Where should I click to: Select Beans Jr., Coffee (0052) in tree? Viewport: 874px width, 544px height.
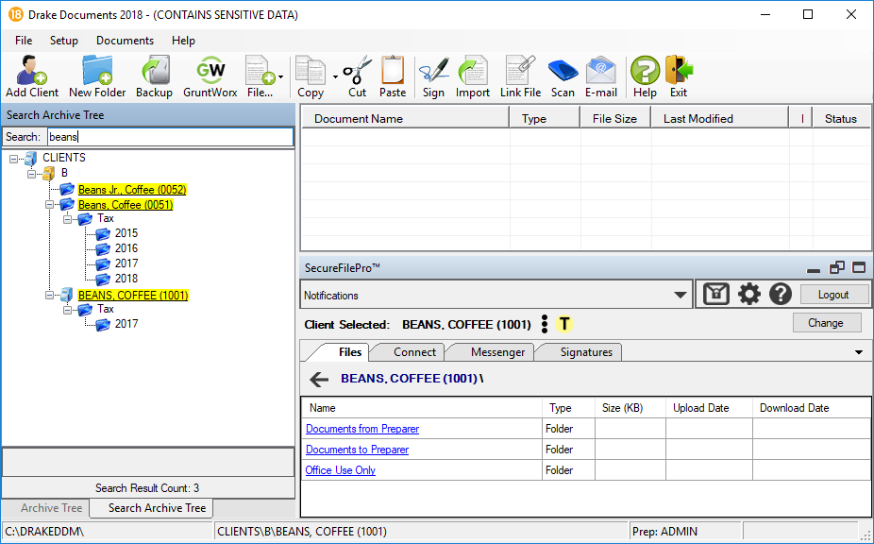(132, 190)
